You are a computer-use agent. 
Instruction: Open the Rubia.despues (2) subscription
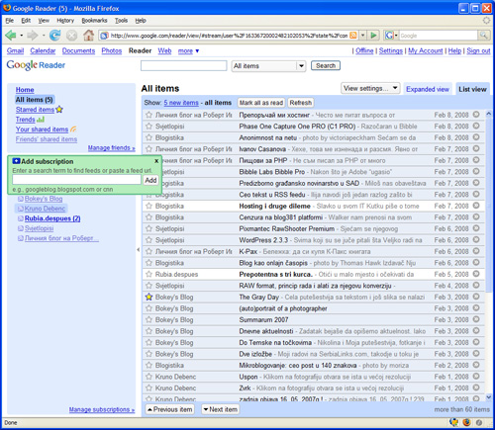tap(52, 218)
